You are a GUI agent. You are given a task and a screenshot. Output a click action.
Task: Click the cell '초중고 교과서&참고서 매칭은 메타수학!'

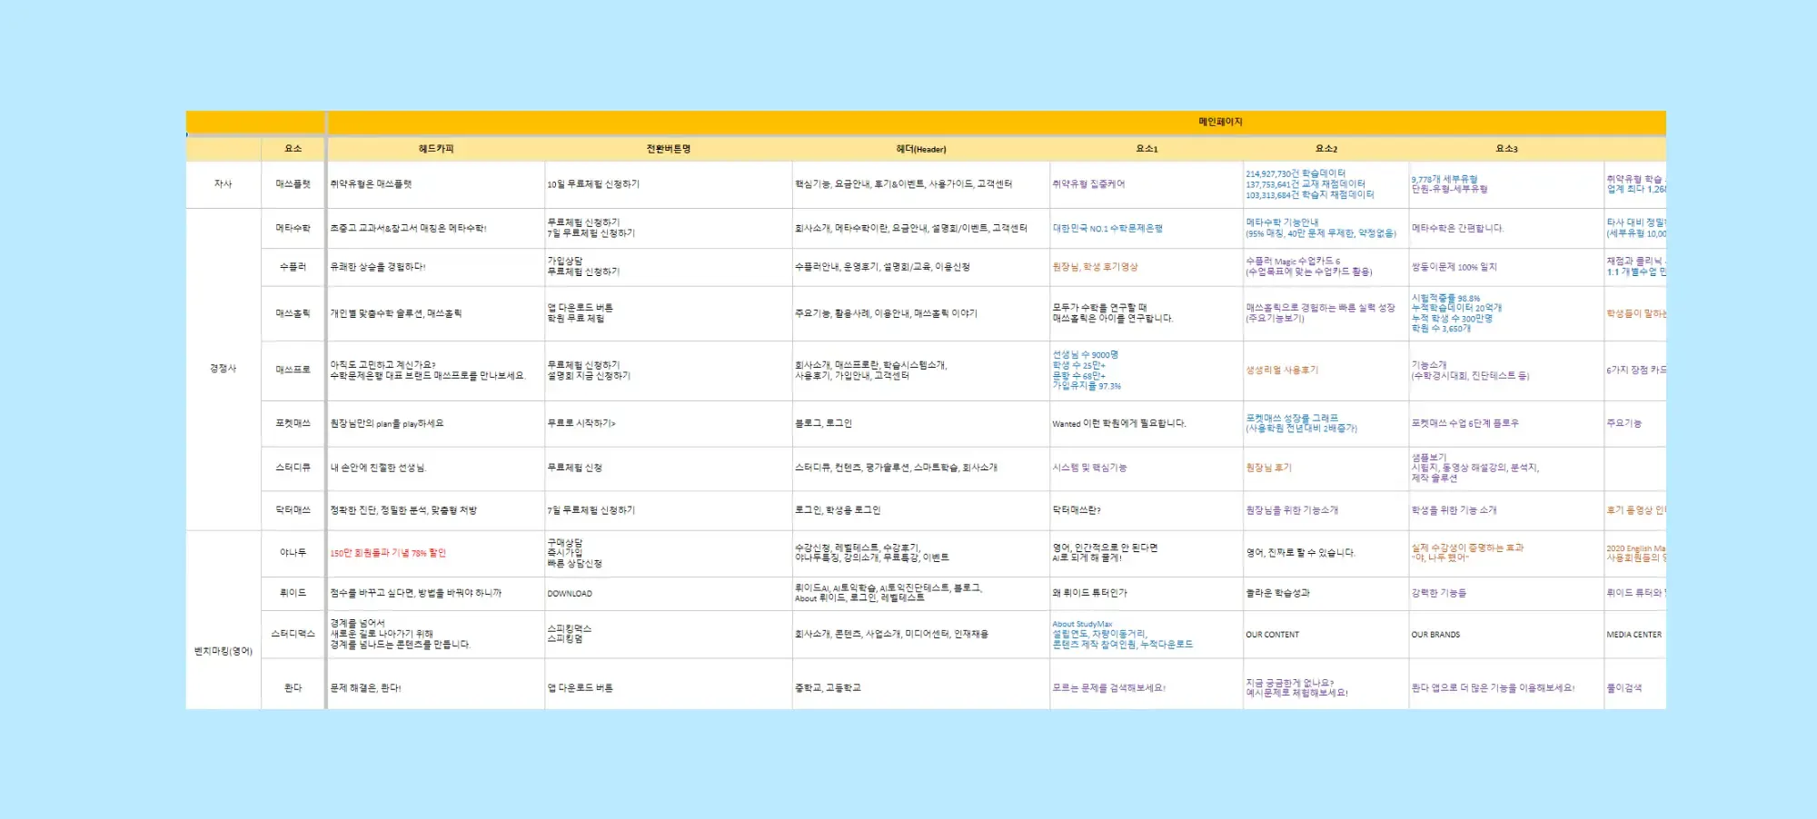436,229
